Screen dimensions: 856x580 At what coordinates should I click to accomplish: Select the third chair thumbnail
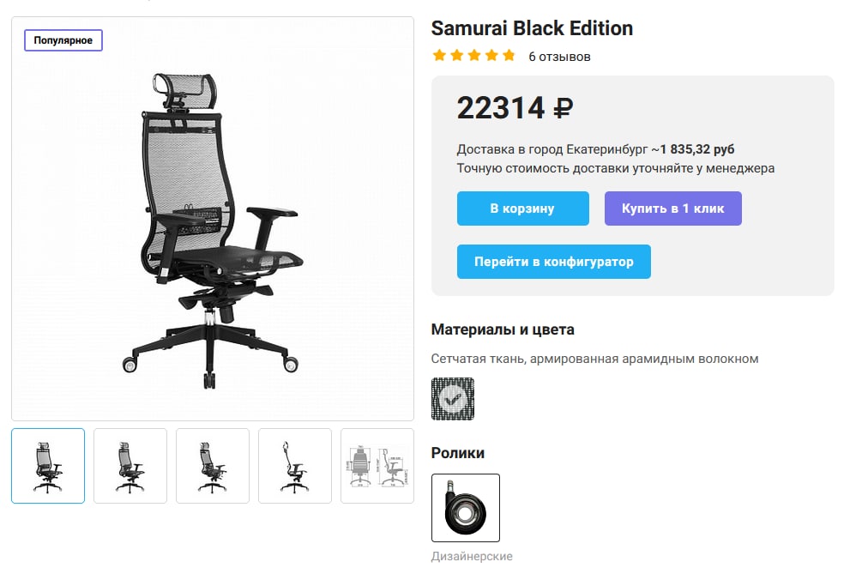(x=213, y=466)
